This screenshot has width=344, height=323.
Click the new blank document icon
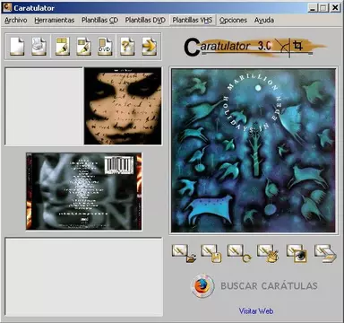[17, 46]
